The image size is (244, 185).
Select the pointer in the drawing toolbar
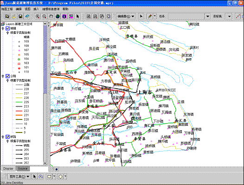tap(34, 177)
